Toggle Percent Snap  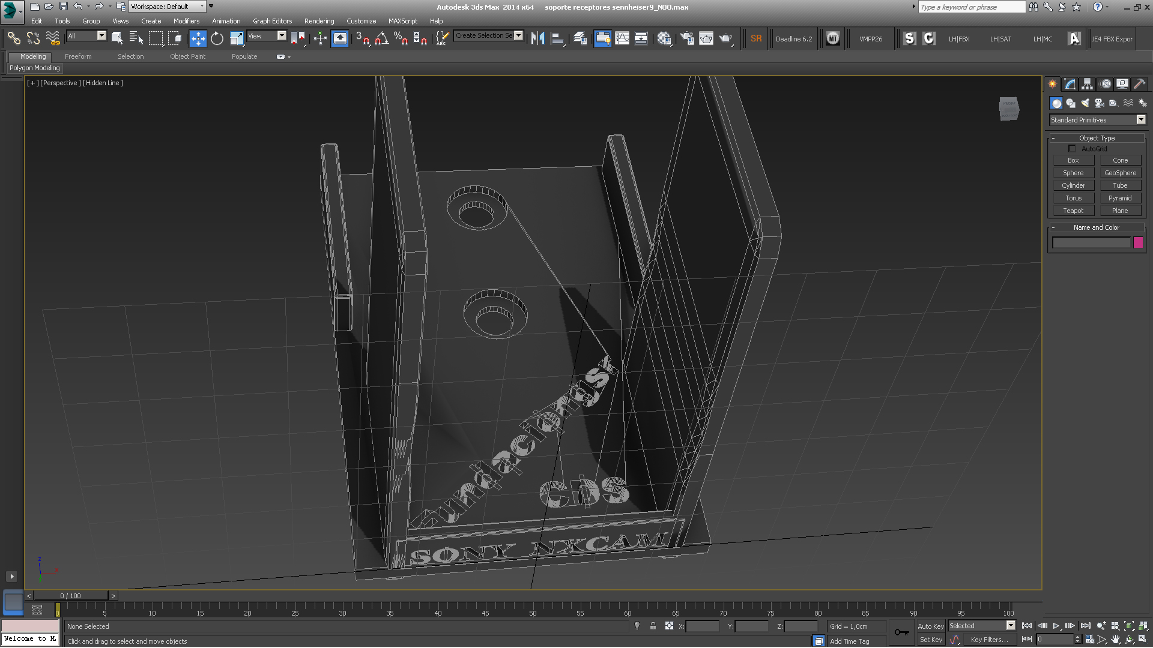[x=401, y=38]
